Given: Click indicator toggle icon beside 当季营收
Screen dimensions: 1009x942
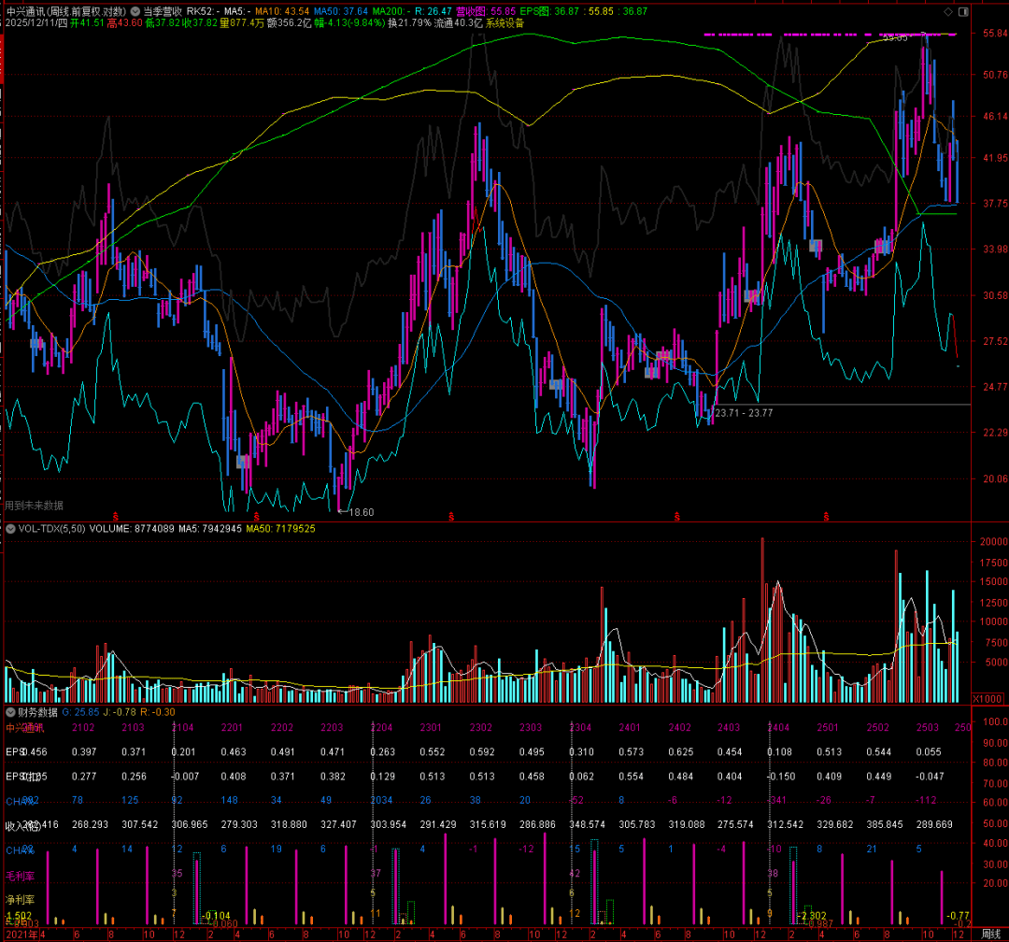Looking at the screenshot, I should (135, 11).
